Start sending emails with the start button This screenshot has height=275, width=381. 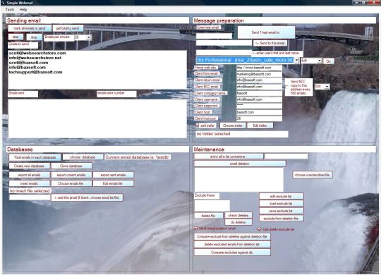[x=16, y=37]
